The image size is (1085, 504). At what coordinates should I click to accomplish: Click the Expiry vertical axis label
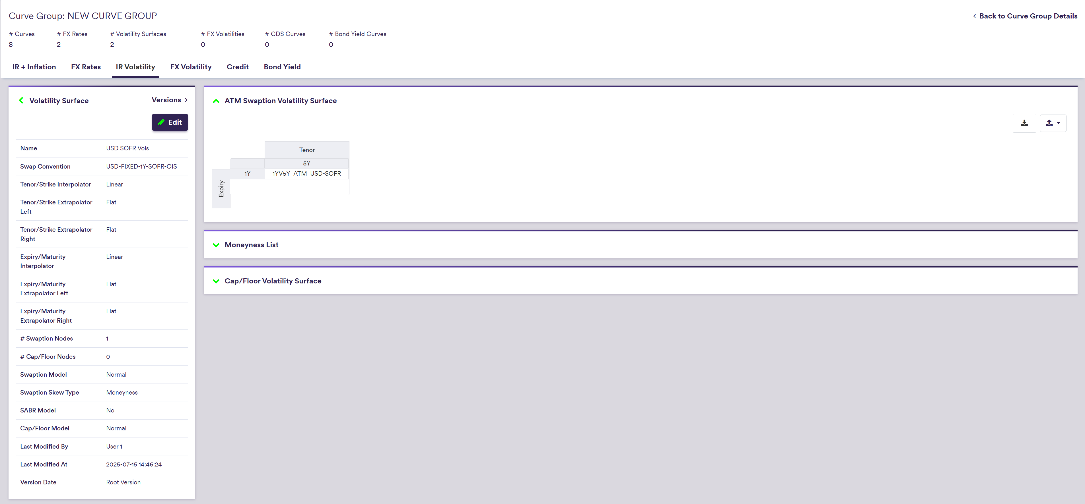click(221, 188)
